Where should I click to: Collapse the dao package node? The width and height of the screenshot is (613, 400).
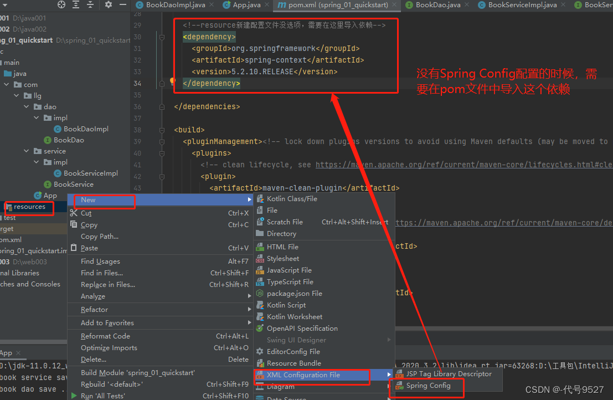(26, 107)
